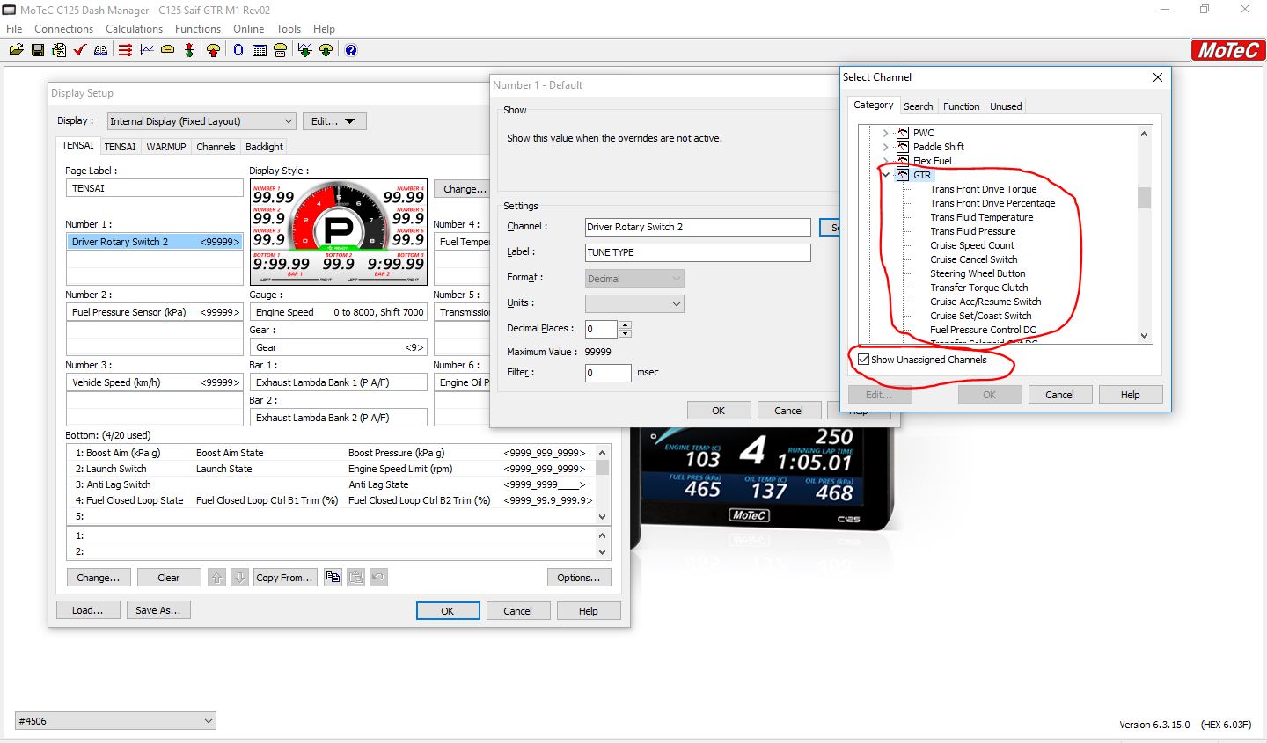Screen dimensions: 1267x743
Task: Click the red and green light toolbar icon
Action: click(189, 50)
